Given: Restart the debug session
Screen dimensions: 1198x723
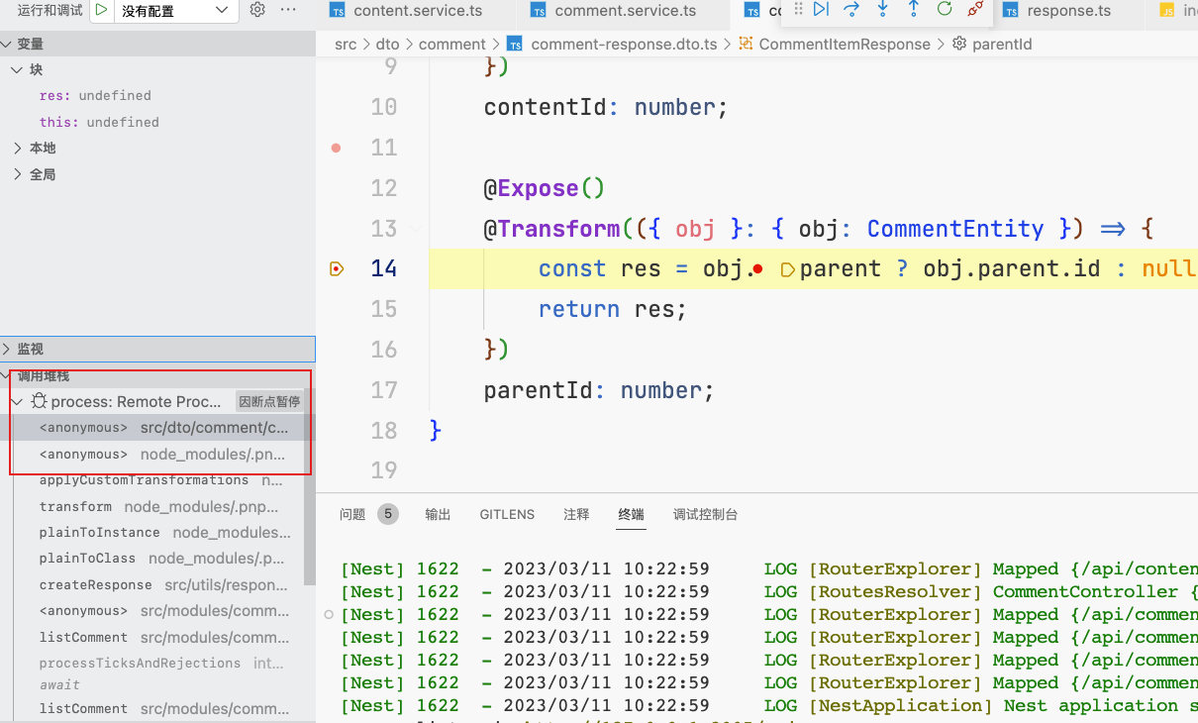Looking at the screenshot, I should pos(945,10).
